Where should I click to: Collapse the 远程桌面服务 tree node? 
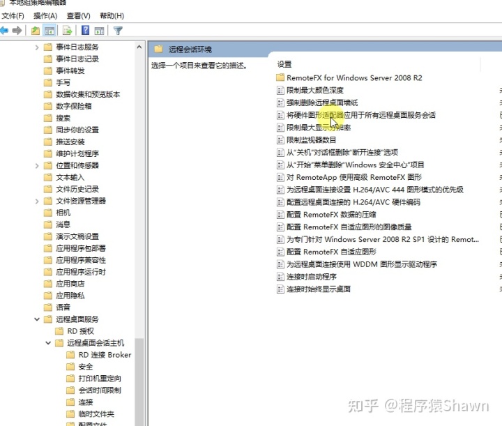(37, 319)
